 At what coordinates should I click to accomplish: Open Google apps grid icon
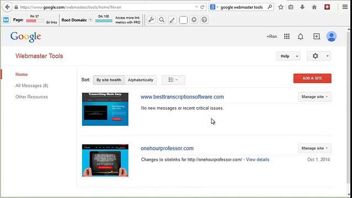point(286,36)
